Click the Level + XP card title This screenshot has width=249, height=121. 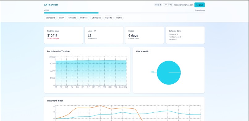[x=92, y=31]
